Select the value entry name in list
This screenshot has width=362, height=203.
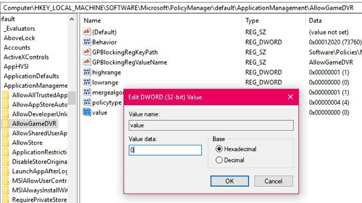point(99,112)
